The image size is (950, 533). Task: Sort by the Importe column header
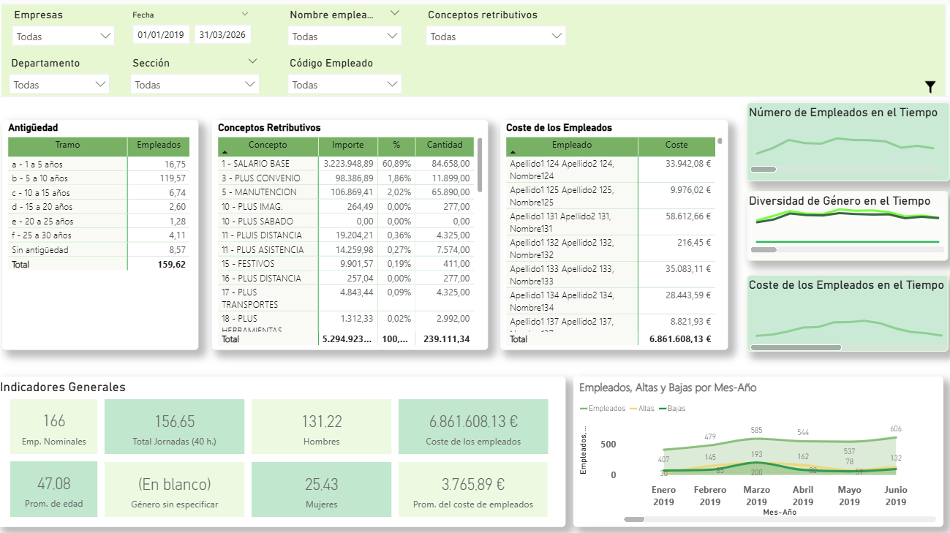[x=347, y=145]
